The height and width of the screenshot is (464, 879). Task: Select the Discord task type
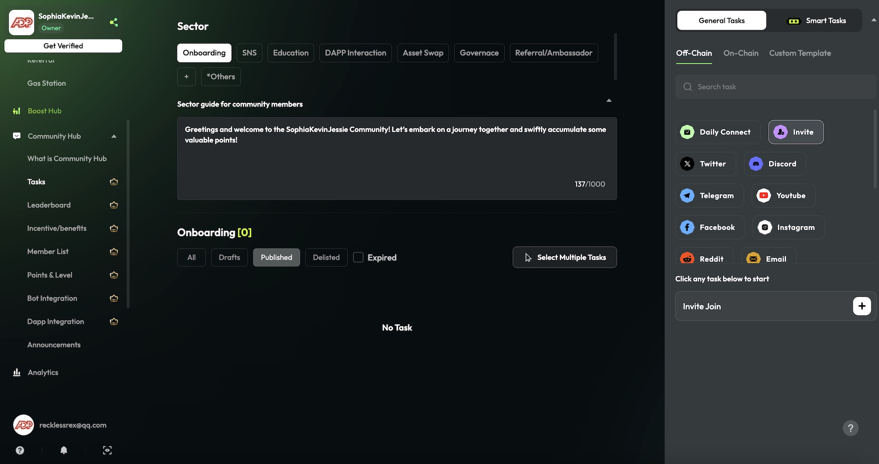pos(775,164)
